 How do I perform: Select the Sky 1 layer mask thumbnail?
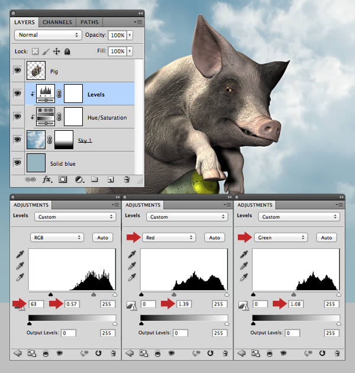[x=64, y=140]
